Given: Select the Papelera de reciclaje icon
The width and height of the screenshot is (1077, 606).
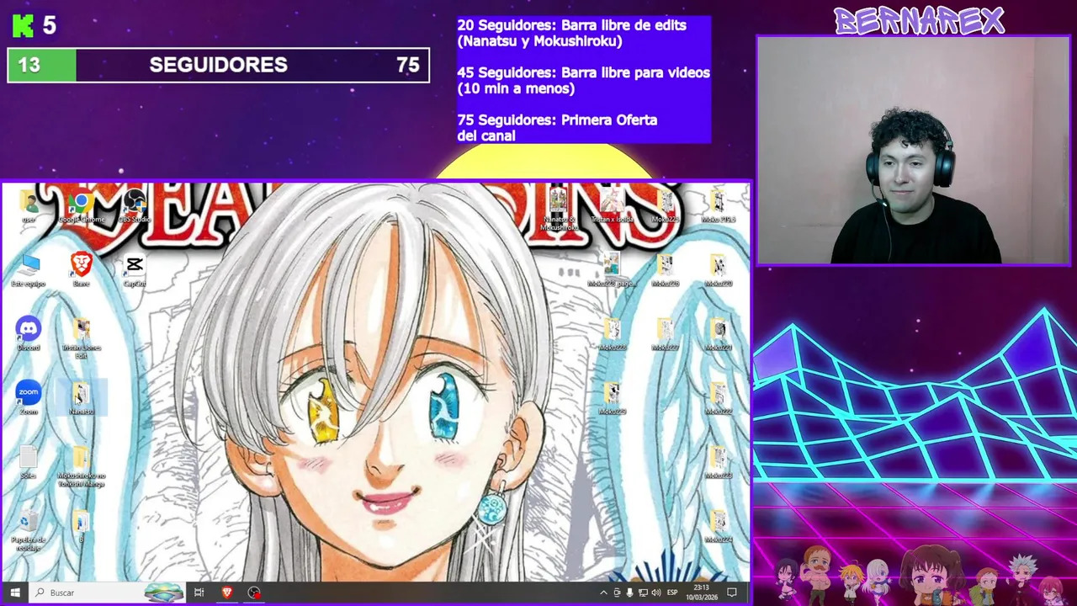Looking at the screenshot, I should [x=29, y=530].
